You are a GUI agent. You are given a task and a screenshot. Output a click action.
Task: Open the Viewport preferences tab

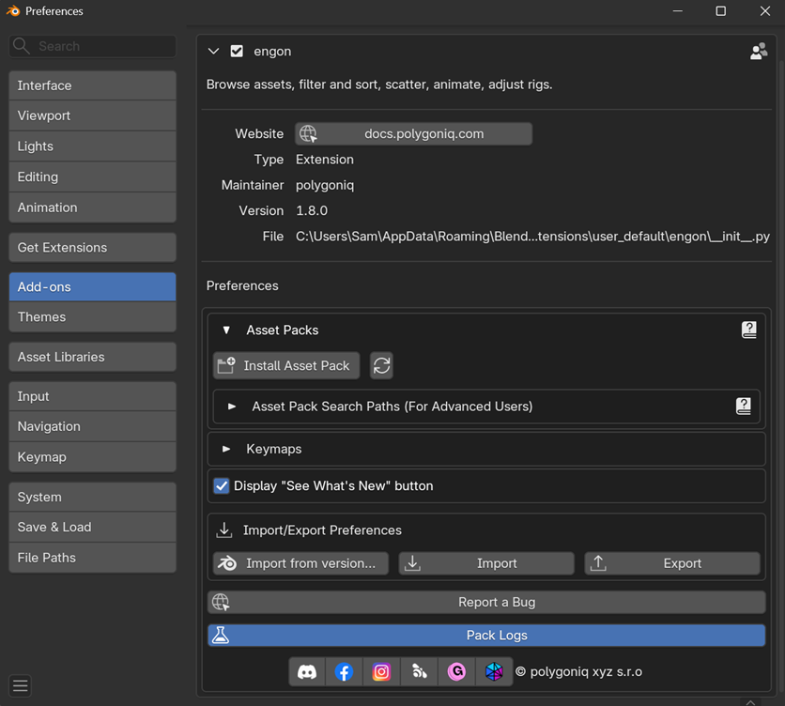click(x=93, y=115)
